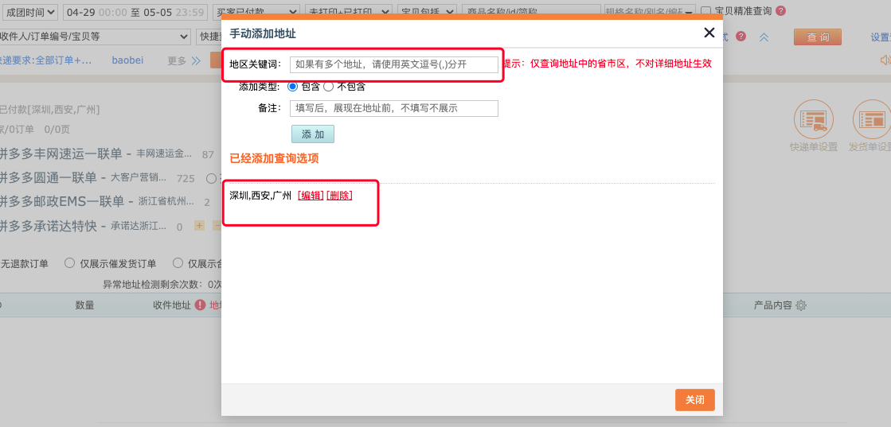Click the 收件地址 column header

[172, 305]
